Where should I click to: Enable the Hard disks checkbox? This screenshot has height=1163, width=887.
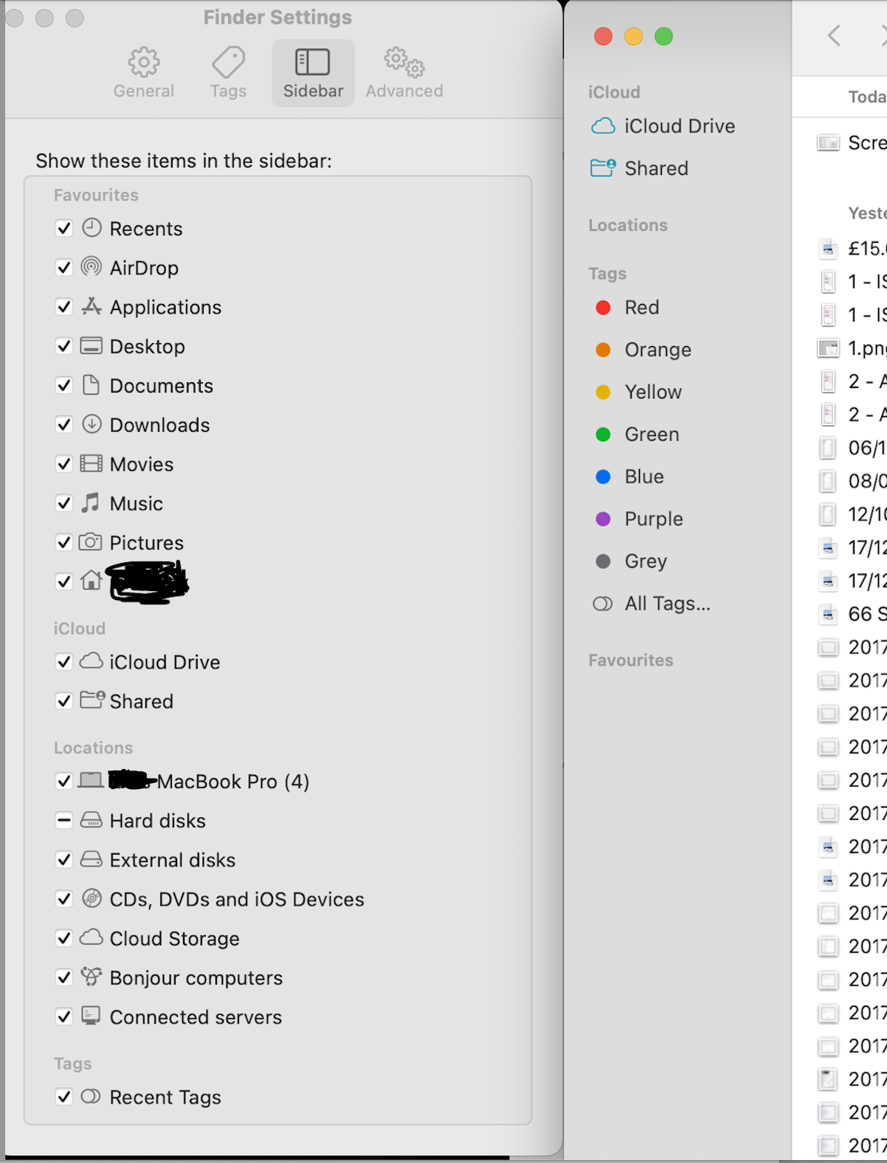[64, 820]
